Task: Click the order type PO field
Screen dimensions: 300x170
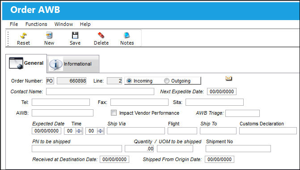Action: tap(50, 81)
